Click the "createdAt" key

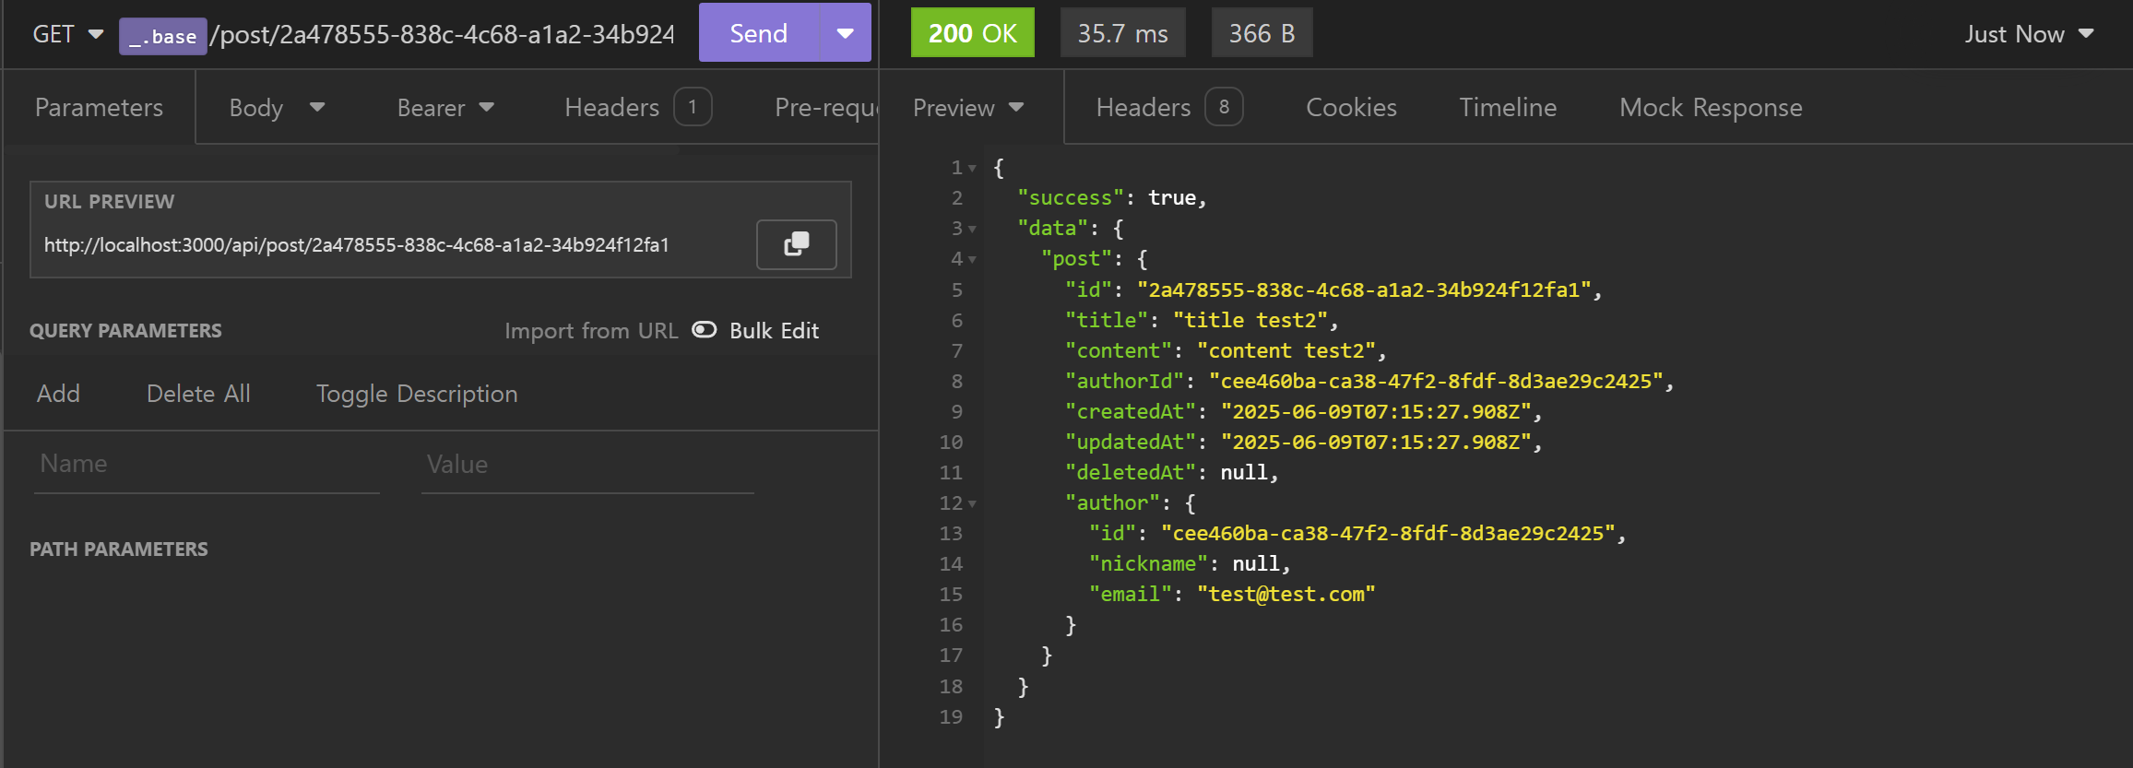pyautogui.click(x=1130, y=411)
